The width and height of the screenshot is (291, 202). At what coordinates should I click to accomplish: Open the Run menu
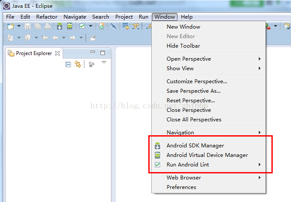[144, 17]
